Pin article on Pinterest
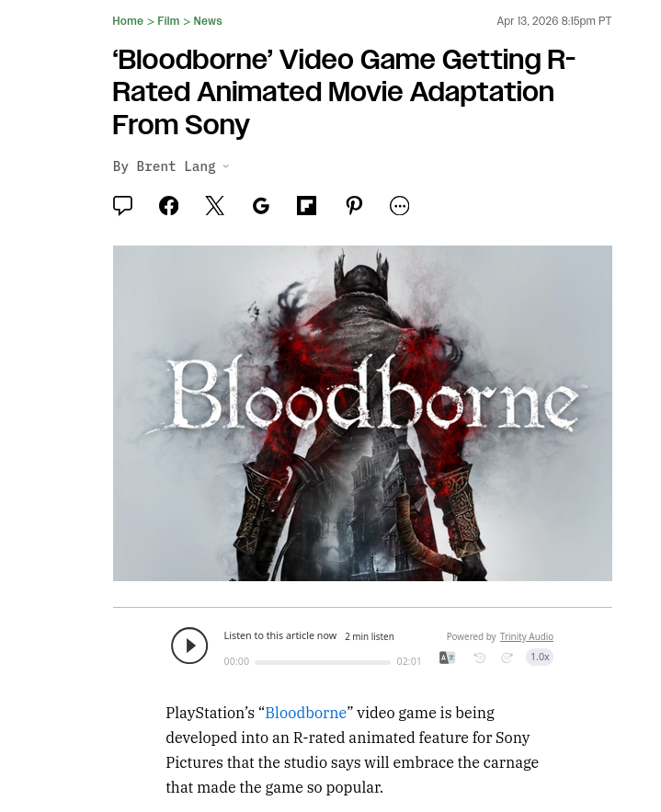661x812 pixels. tap(354, 206)
